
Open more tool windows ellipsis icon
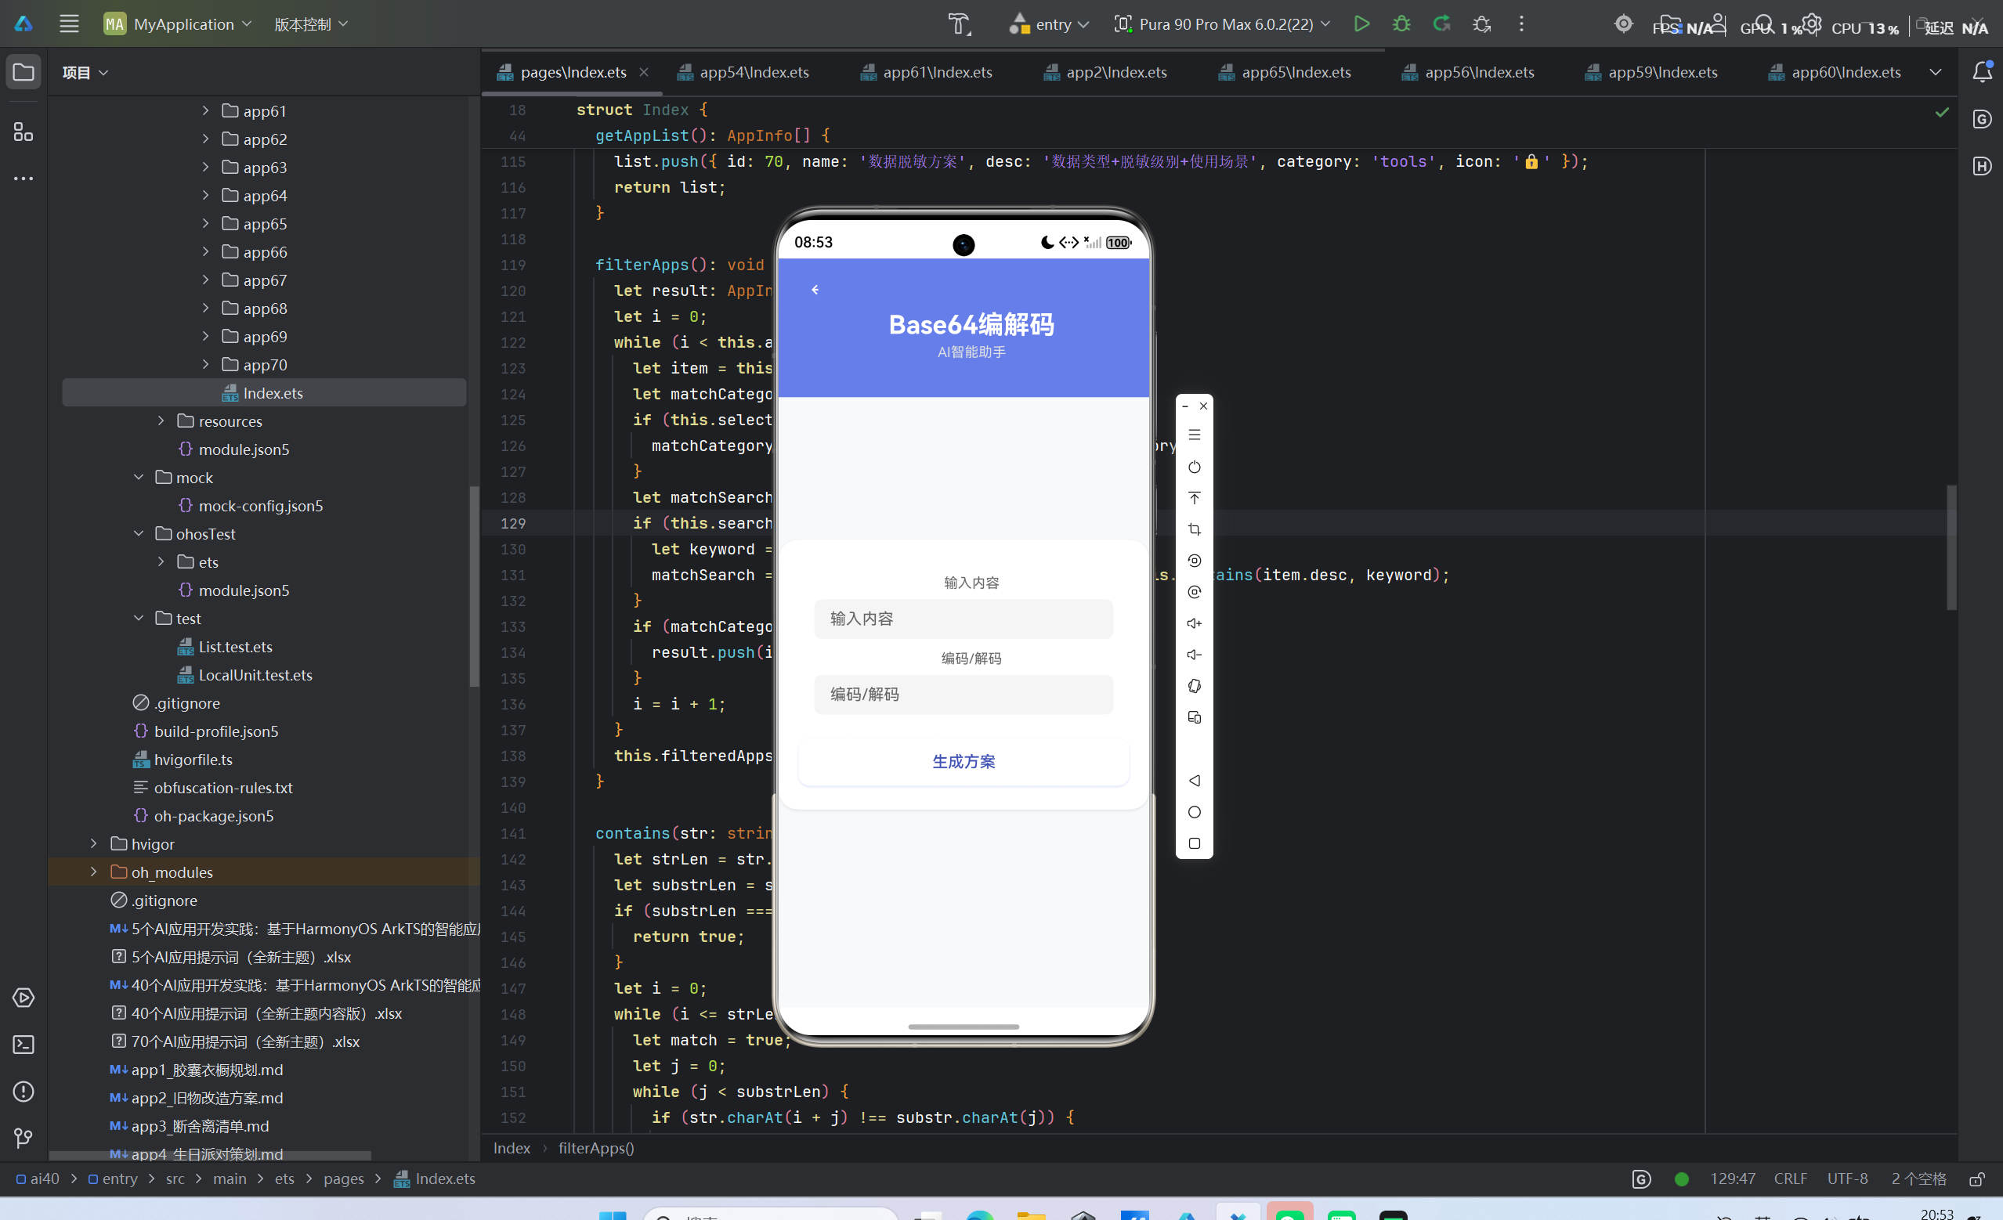[24, 178]
